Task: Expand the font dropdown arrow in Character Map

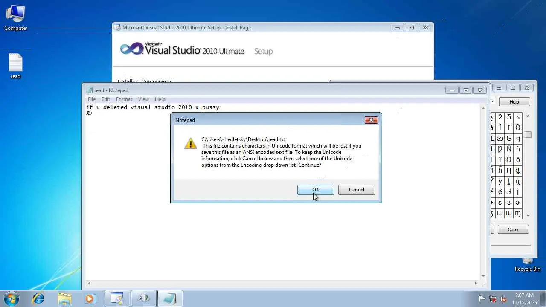Action: click(x=492, y=101)
